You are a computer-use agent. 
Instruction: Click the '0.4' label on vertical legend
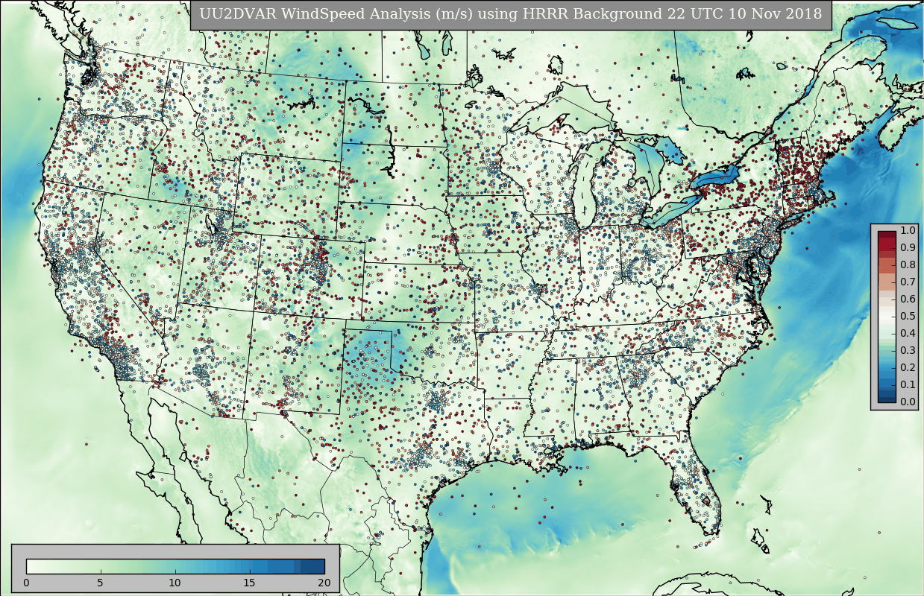[908, 333]
